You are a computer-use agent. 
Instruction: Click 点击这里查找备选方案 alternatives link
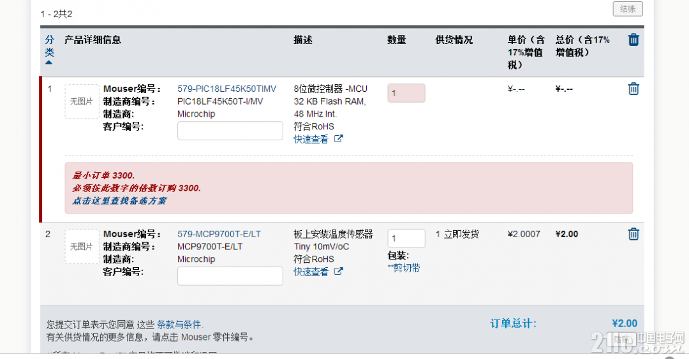[119, 200]
